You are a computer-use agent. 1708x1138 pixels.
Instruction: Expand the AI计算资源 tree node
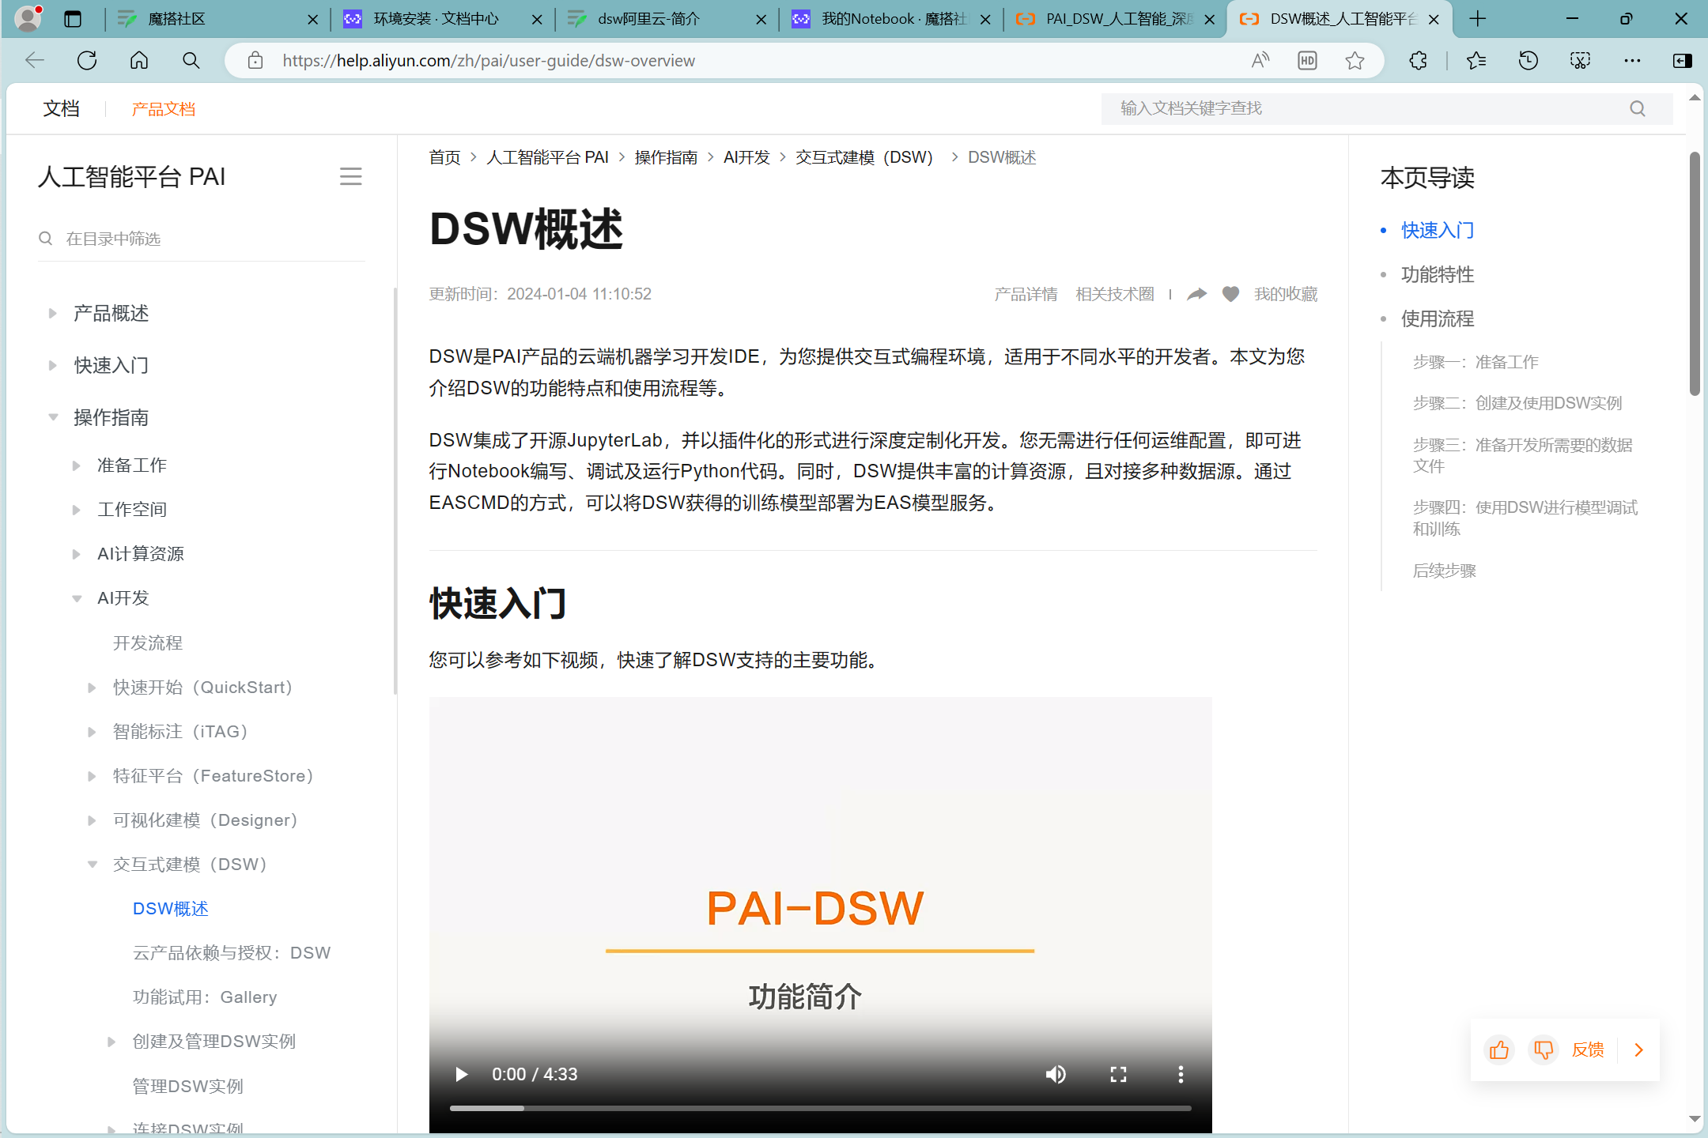(x=76, y=554)
